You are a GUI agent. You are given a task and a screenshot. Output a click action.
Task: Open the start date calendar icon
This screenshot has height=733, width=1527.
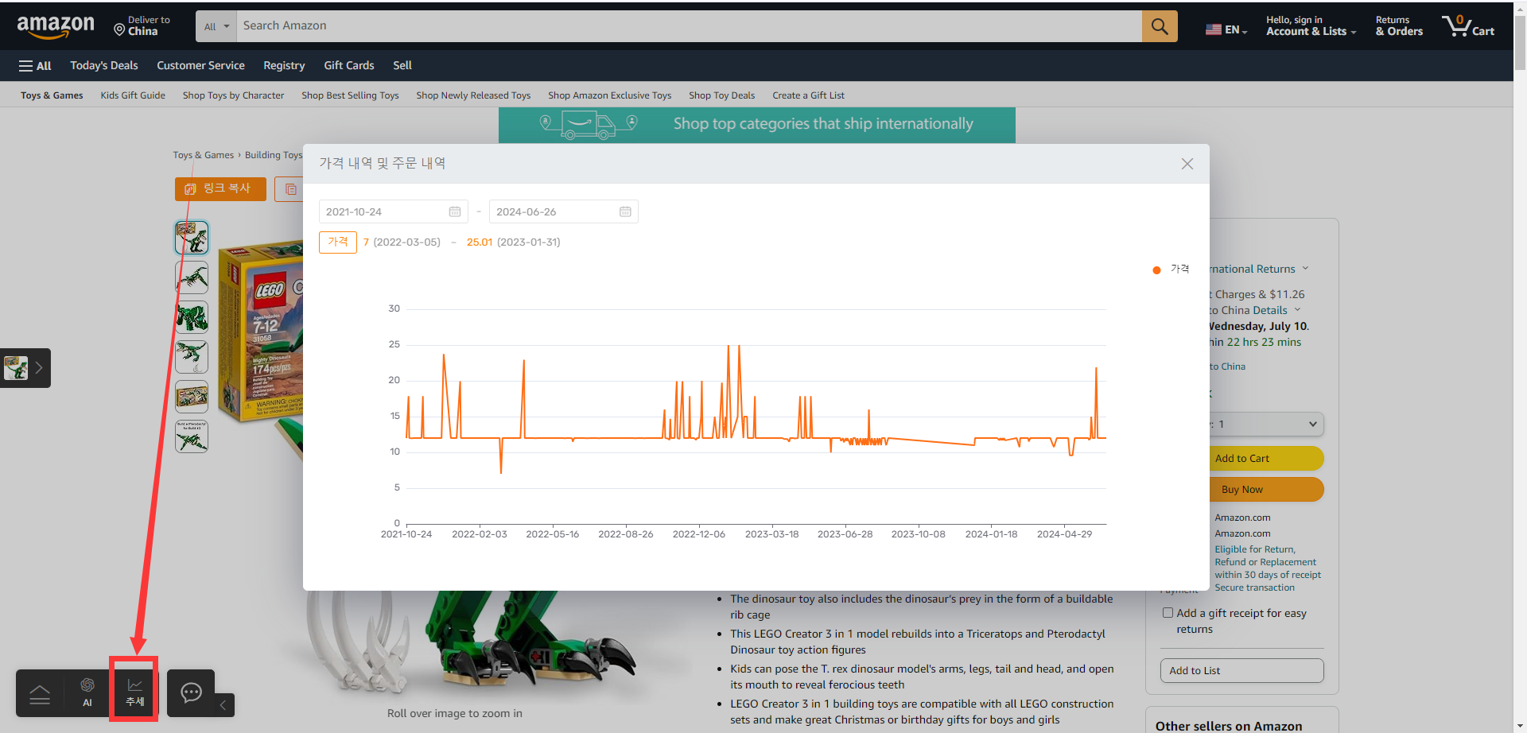pyautogui.click(x=455, y=211)
